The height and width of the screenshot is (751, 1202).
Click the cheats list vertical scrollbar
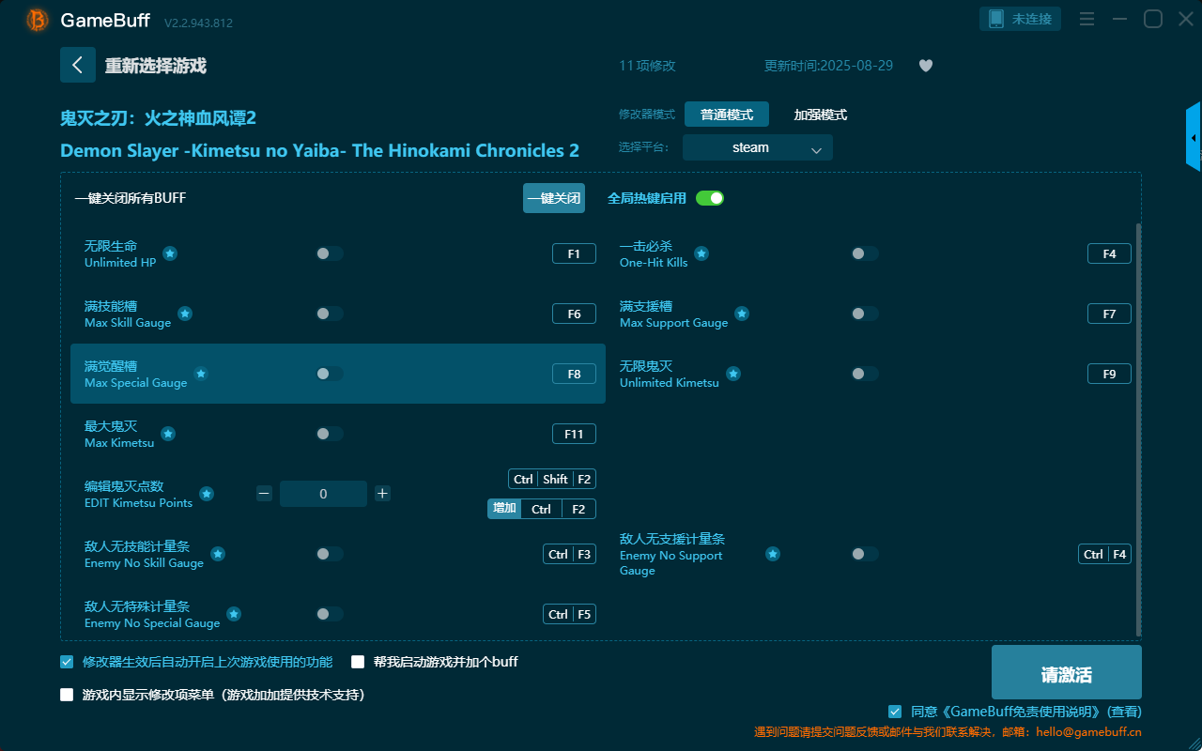click(x=1139, y=429)
